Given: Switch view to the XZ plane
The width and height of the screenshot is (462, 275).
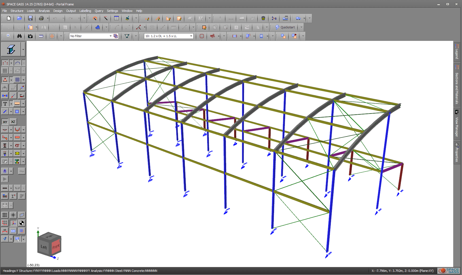Looking at the screenshot, I should pyautogui.click(x=13, y=121).
